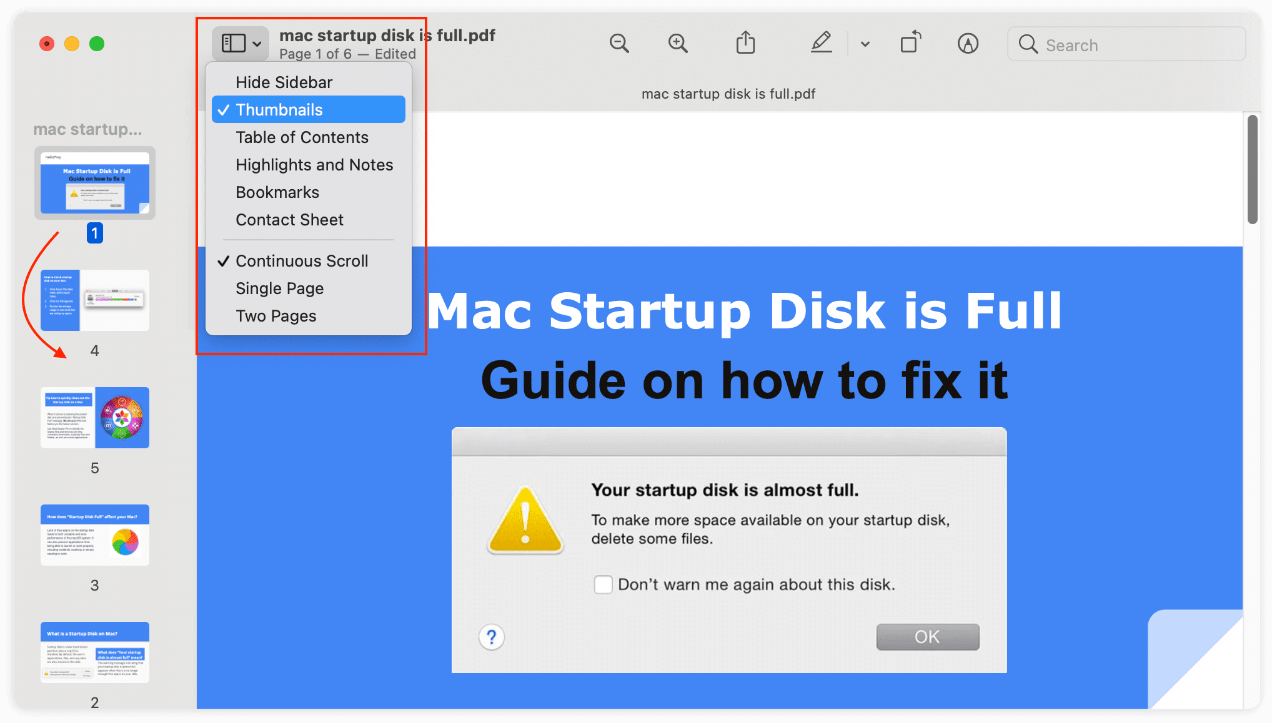Select Highlights and Notes sidebar option

pos(314,164)
